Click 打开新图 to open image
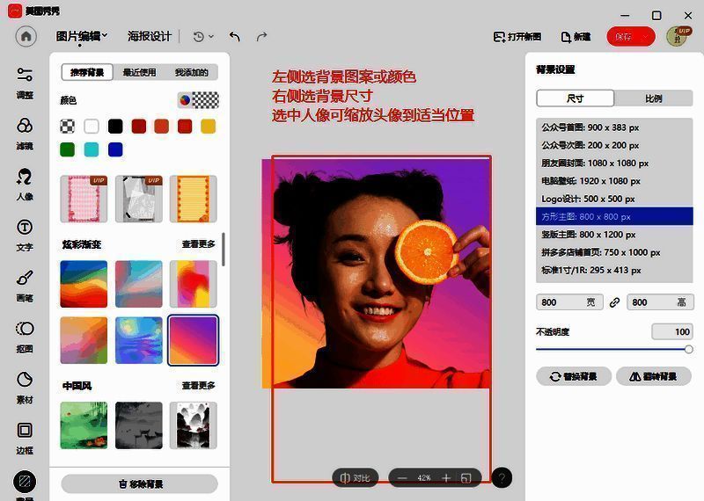Image resolution: width=704 pixels, height=501 pixels. tap(517, 37)
